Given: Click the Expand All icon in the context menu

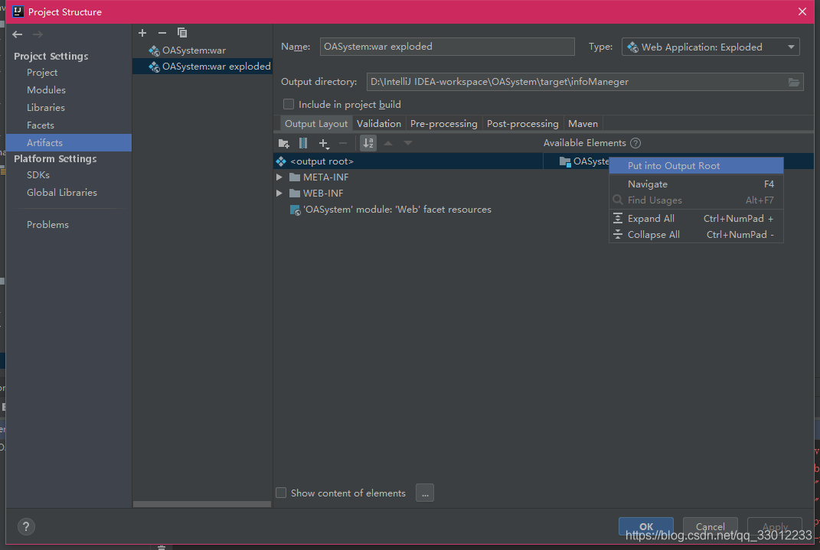Looking at the screenshot, I should coord(618,218).
